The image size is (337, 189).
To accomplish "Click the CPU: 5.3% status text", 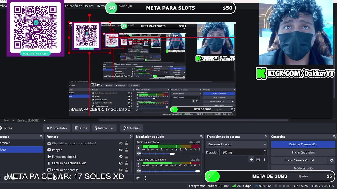I will (x=301, y=186).
